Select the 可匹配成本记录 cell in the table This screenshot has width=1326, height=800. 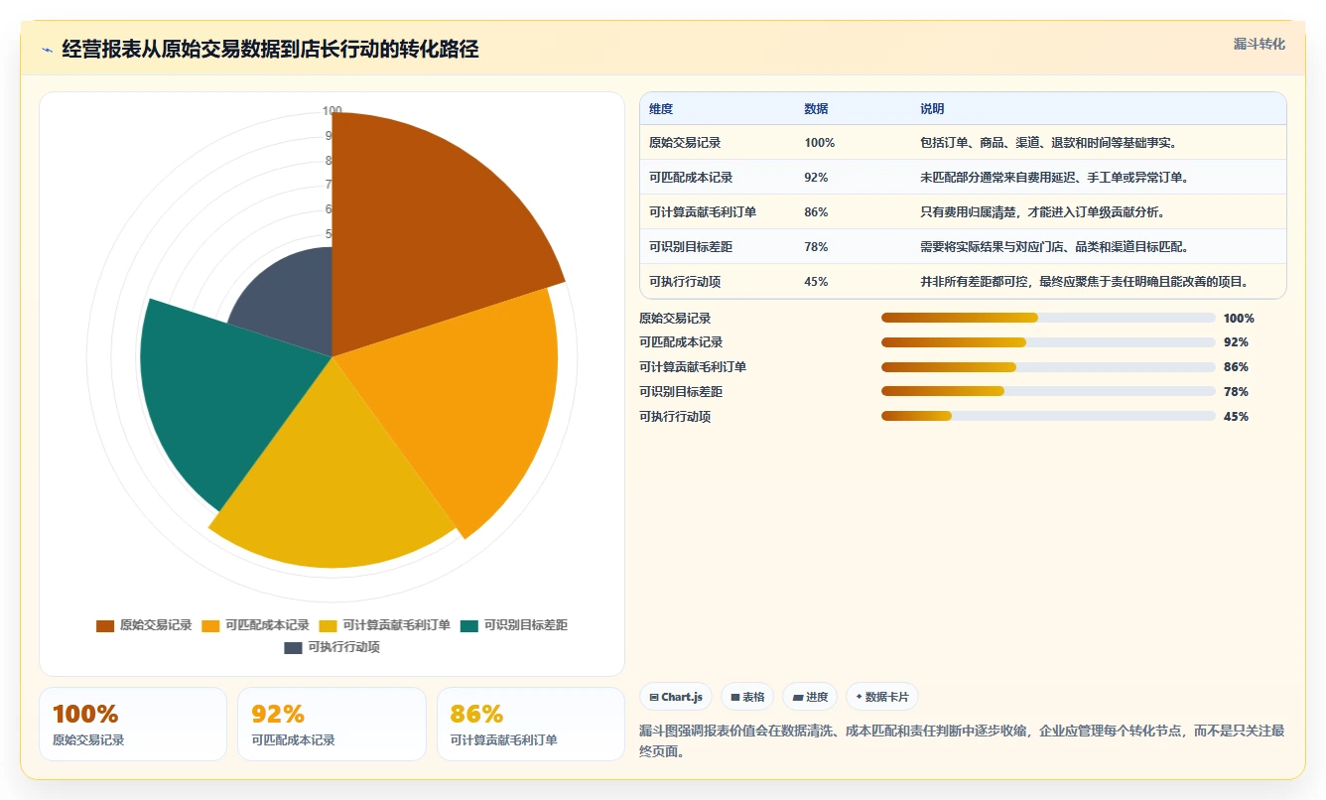click(691, 178)
